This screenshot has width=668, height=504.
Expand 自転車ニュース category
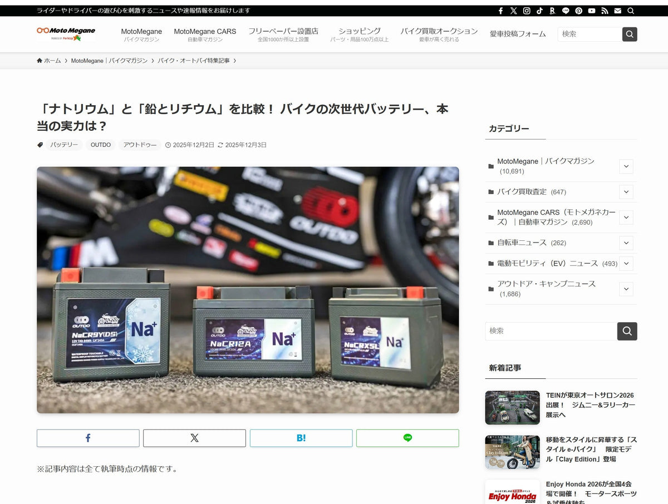pyautogui.click(x=626, y=243)
